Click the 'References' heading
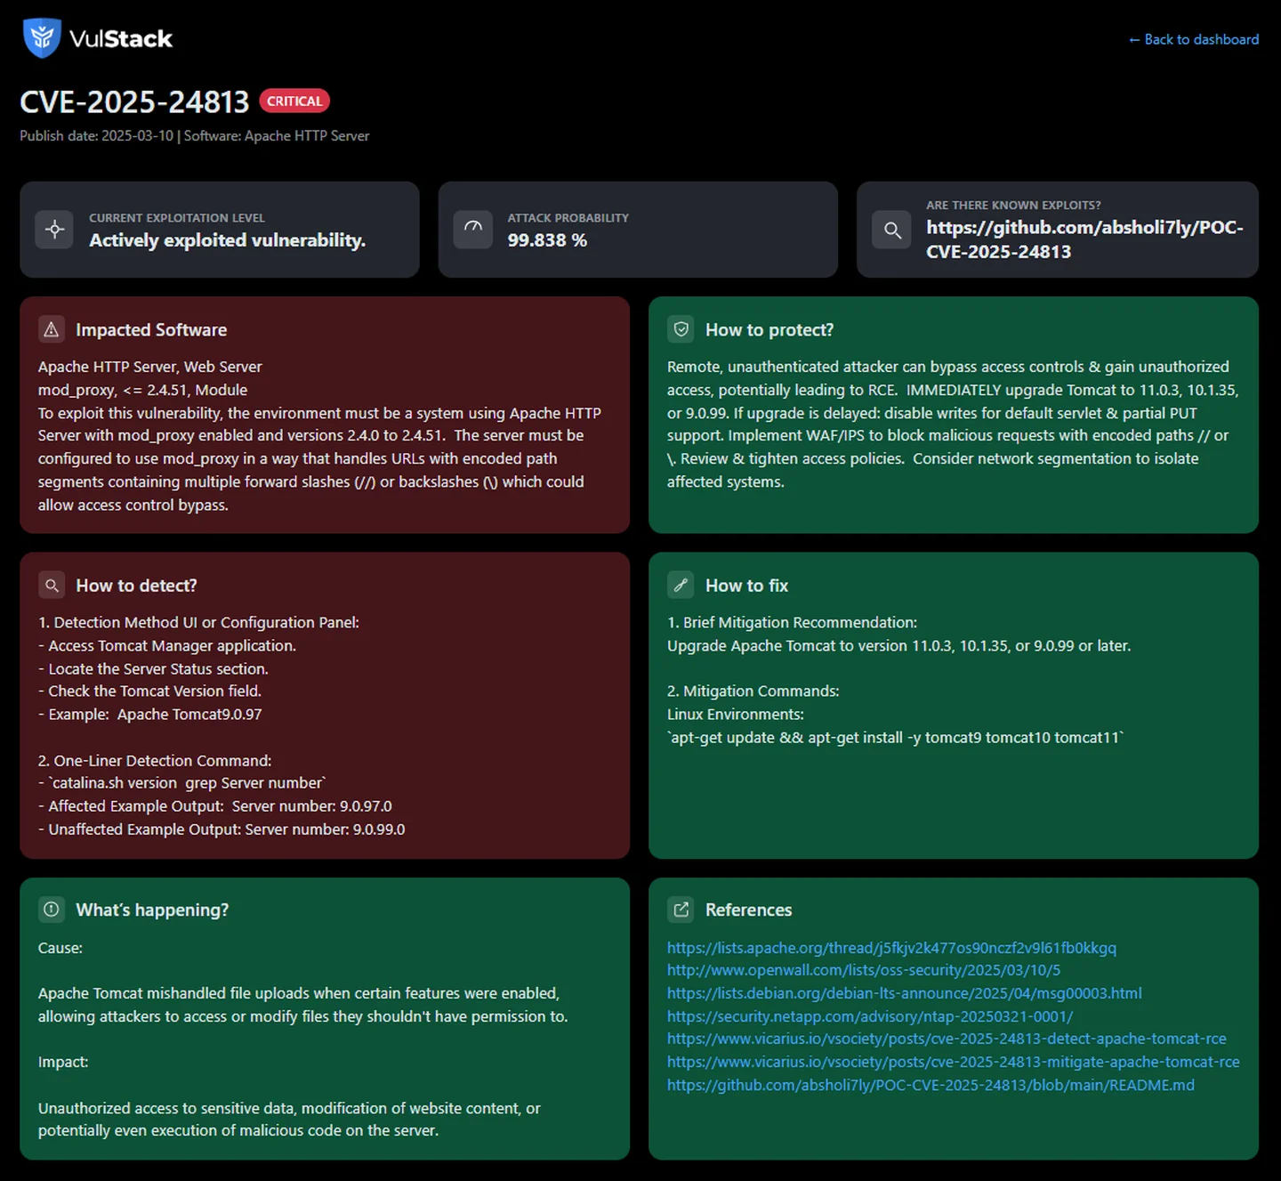 (x=748, y=910)
